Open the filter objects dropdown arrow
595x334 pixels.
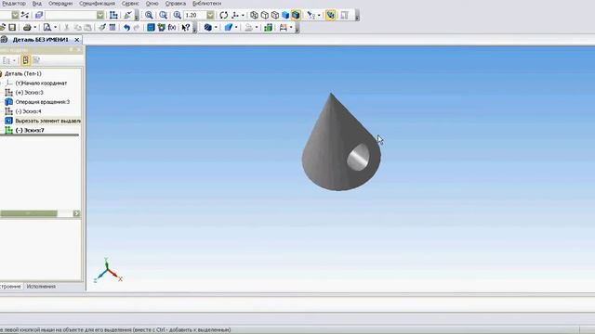319,15
